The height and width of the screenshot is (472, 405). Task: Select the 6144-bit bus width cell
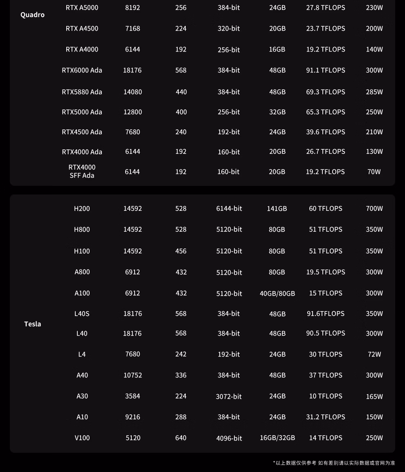pos(229,208)
